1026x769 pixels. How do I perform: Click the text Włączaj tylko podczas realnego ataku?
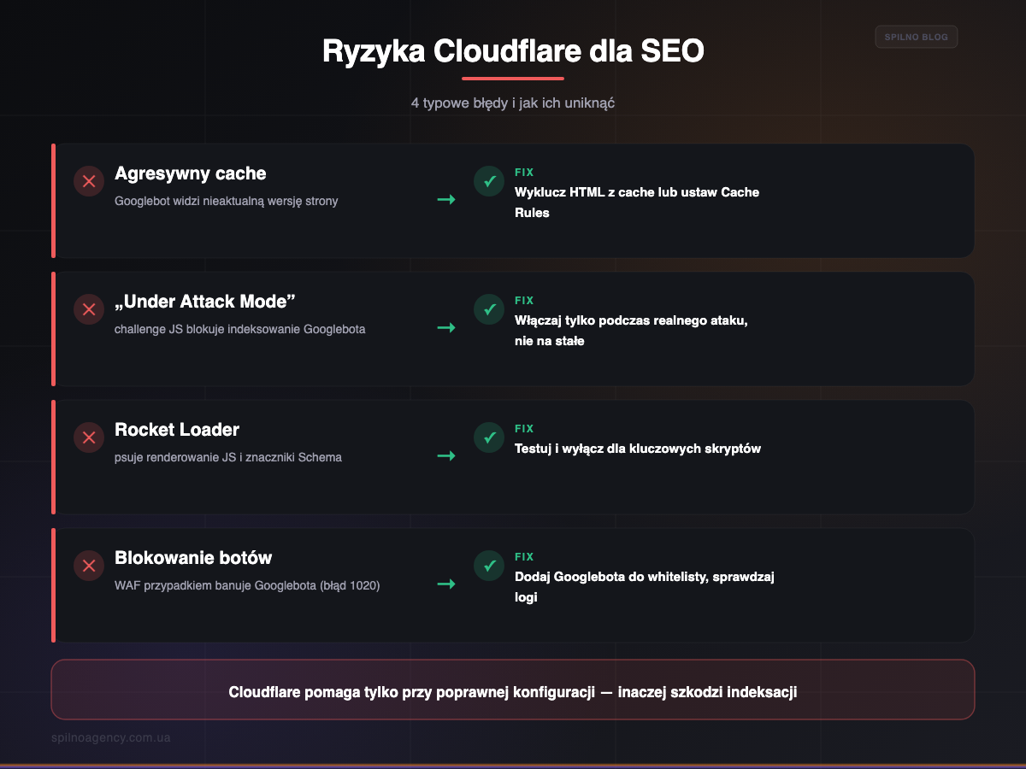click(x=631, y=320)
